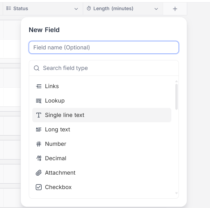Select Attachment from the field type list
The width and height of the screenshot is (210, 208).
click(60, 173)
